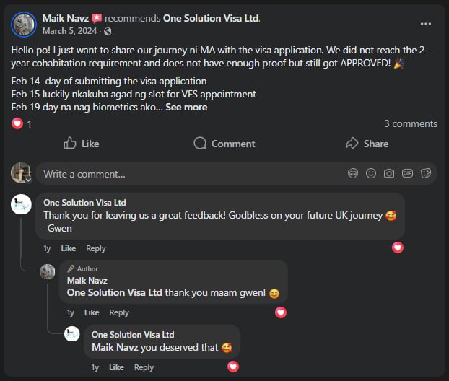Open the emoji picker in comment box
The image size is (449, 381).
coord(371,173)
